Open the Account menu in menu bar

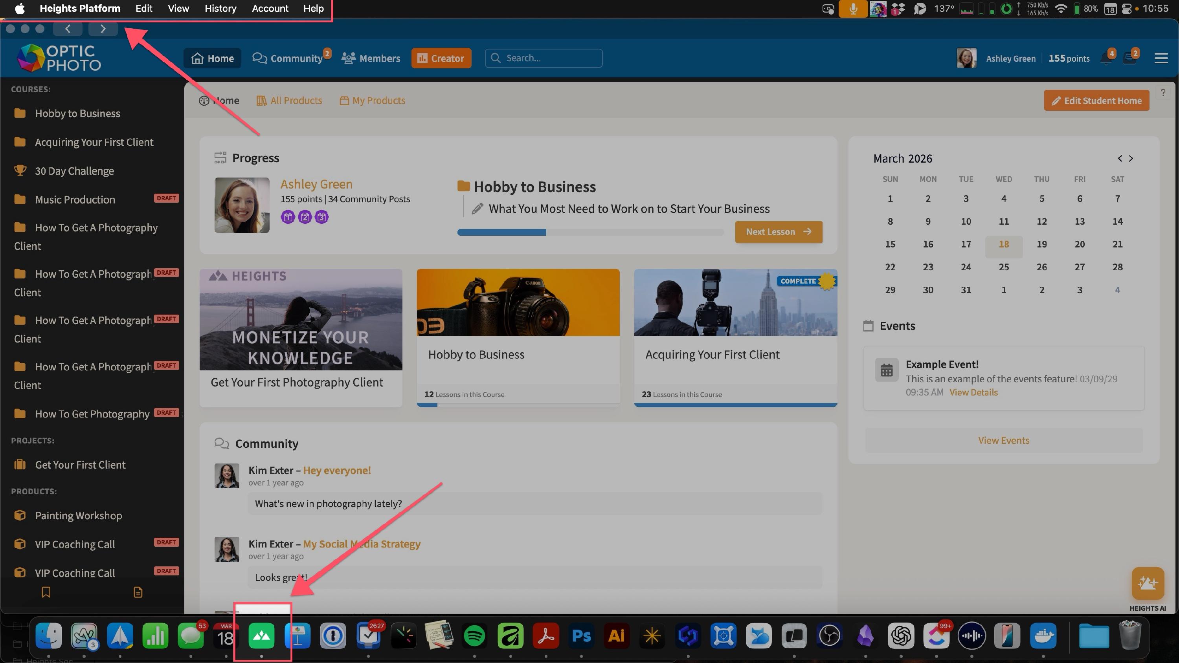[x=270, y=8]
